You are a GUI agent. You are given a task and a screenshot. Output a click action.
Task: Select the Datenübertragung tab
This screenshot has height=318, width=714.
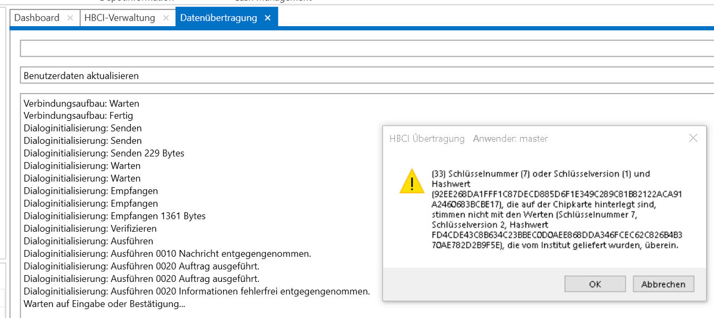pyautogui.click(x=219, y=18)
